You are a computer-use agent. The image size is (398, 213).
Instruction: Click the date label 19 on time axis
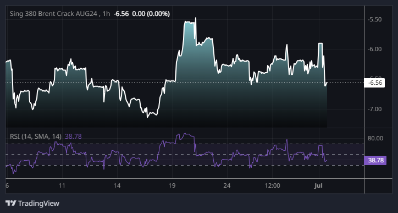click(172, 185)
